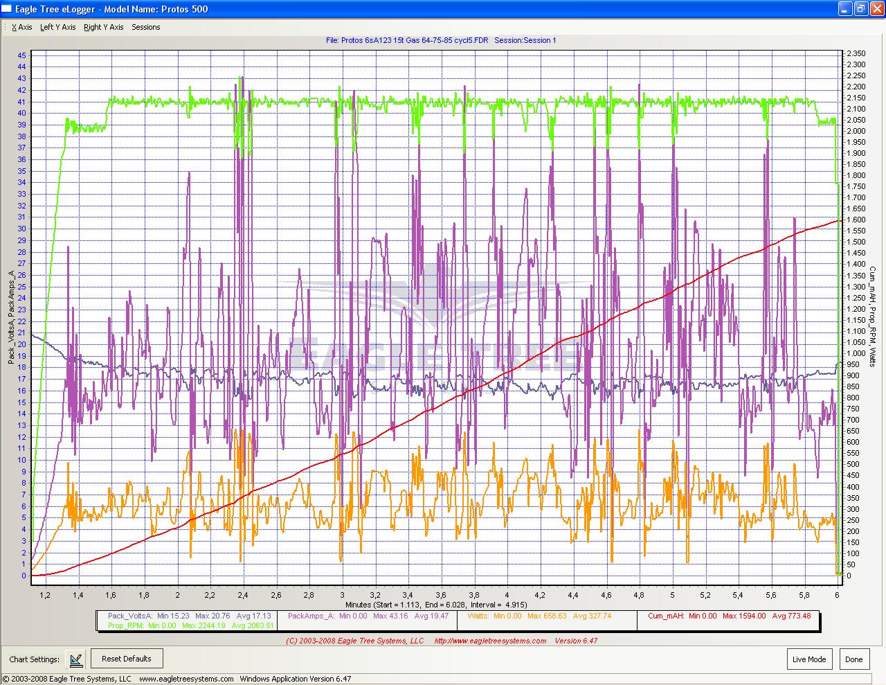The image size is (886, 685).
Task: Open the X Axis menu
Action: (22, 28)
